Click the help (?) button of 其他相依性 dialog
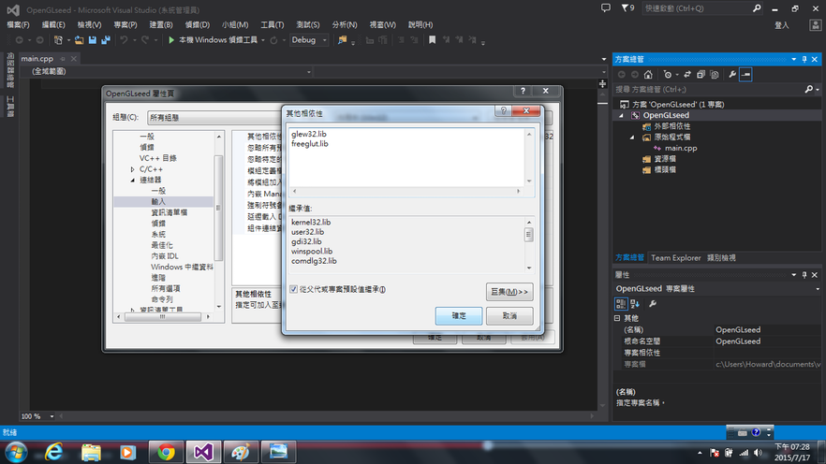Viewport: 826px width, 464px height. [x=503, y=110]
